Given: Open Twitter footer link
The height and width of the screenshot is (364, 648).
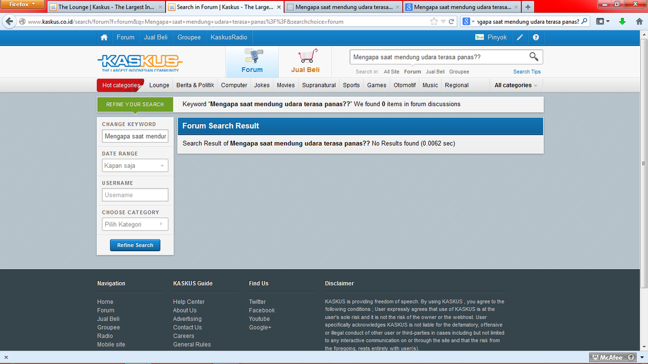Looking at the screenshot, I should tap(257, 302).
